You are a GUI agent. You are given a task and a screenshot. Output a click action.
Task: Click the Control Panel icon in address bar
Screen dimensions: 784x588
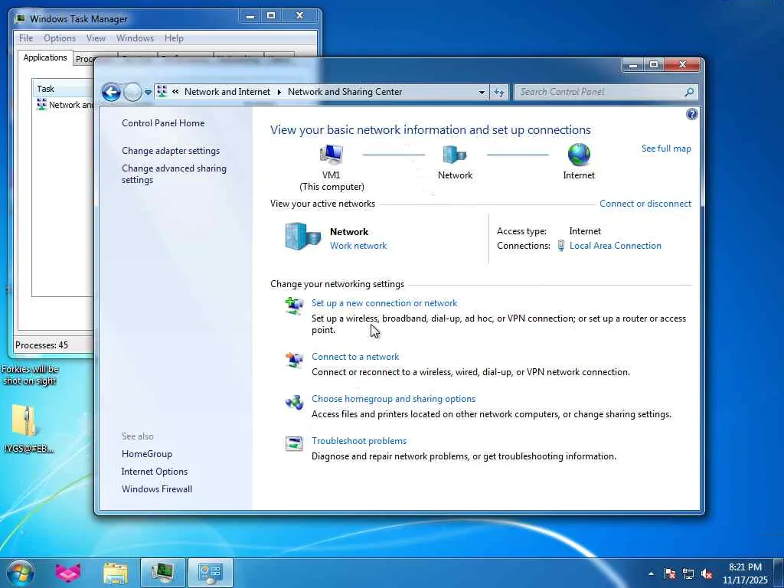pyautogui.click(x=162, y=92)
